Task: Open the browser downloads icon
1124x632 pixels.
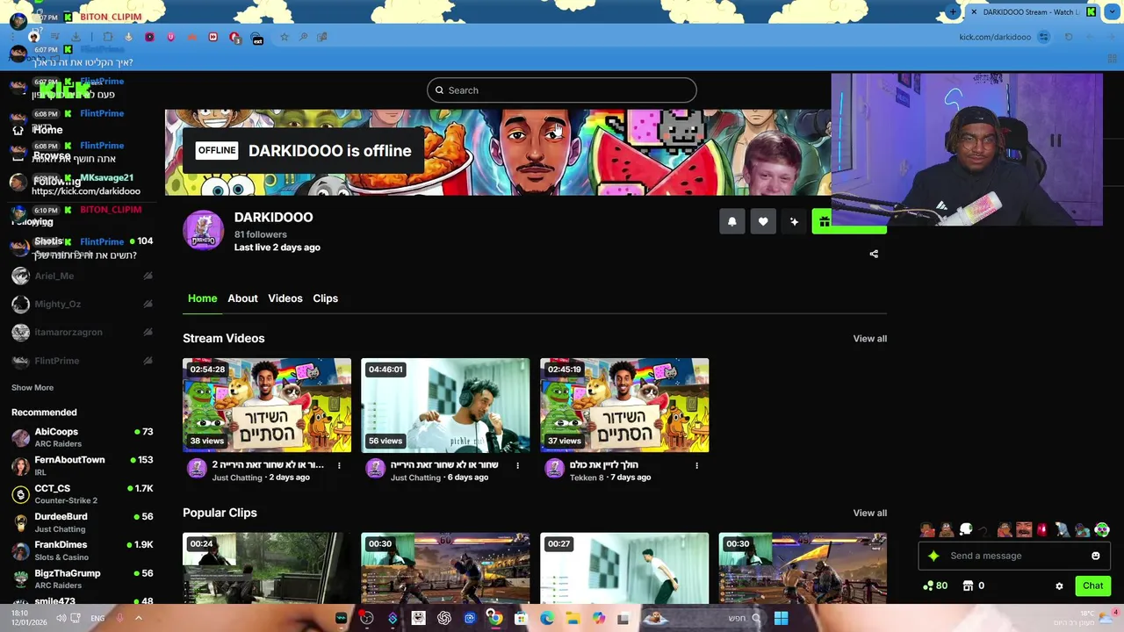Action: click(x=76, y=37)
